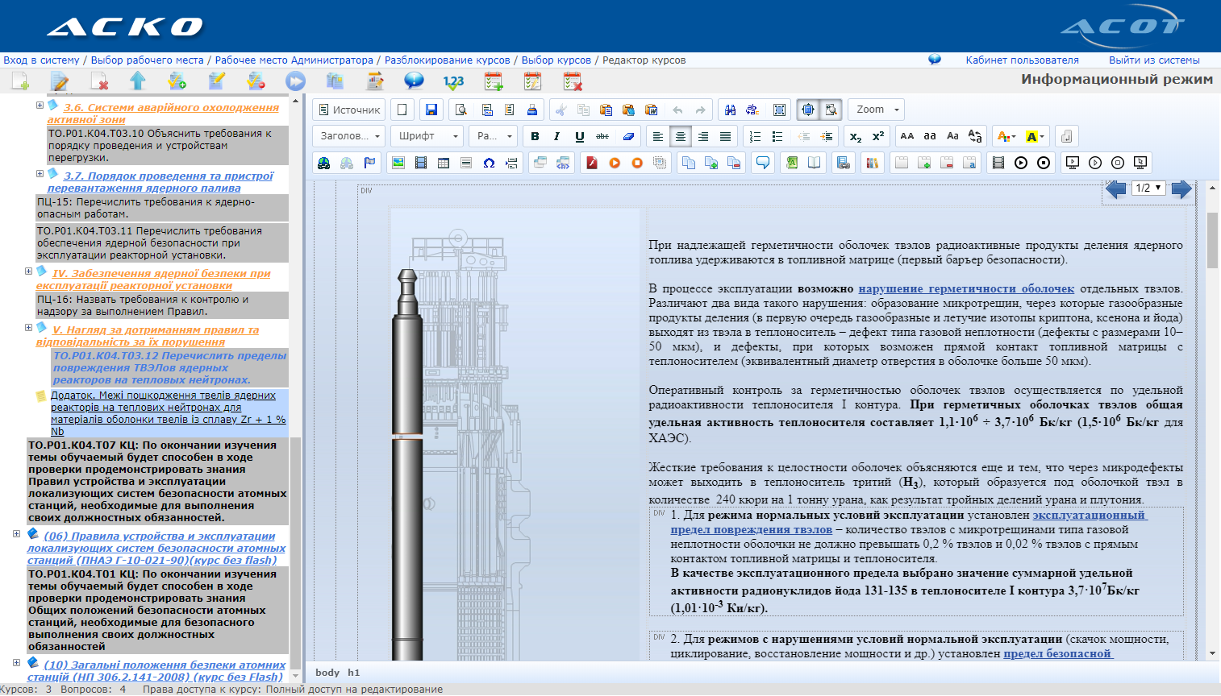
Task: Click the red Flash insert icon
Action: click(x=591, y=163)
